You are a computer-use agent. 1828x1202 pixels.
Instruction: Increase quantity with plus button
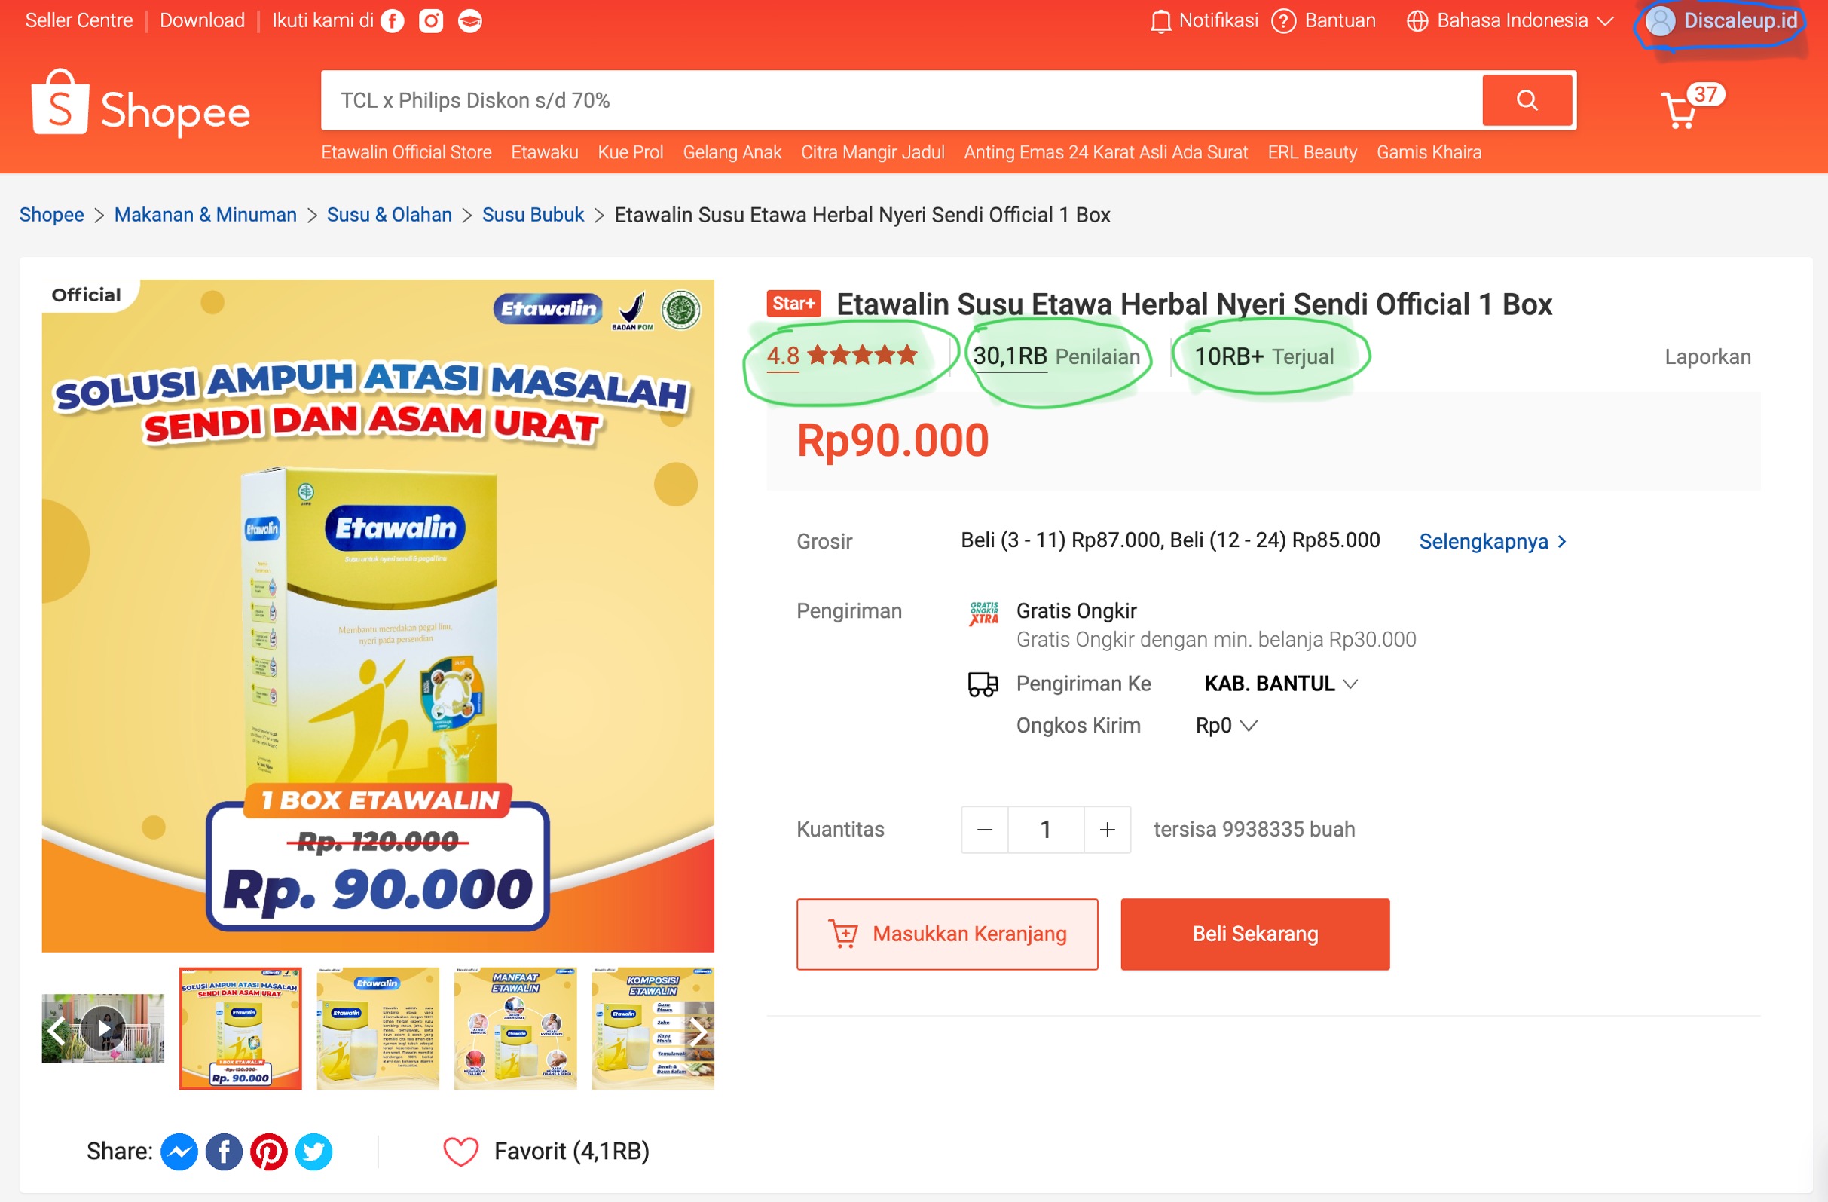(1107, 830)
